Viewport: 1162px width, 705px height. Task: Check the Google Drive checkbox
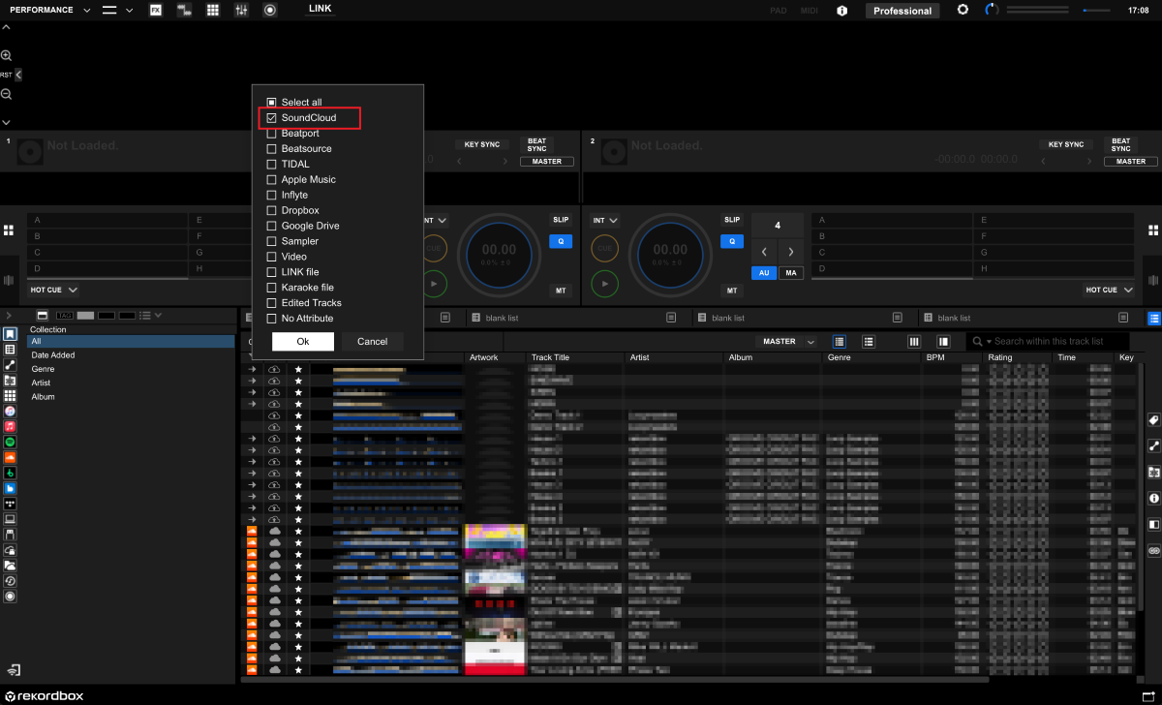click(272, 226)
